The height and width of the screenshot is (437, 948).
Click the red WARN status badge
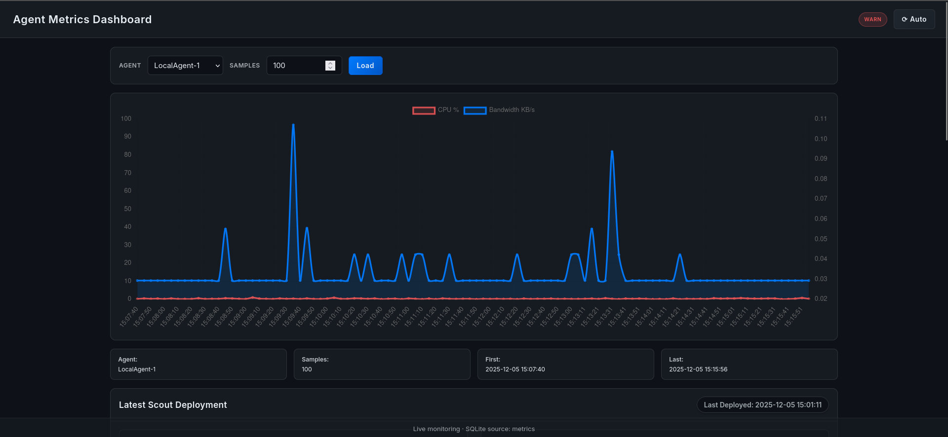click(872, 19)
